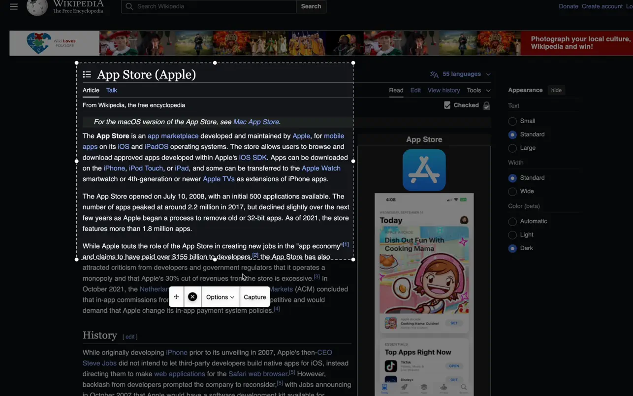Screen dimensions: 633x396
Task: Toggle the table of contents list icon
Action: (87, 74)
